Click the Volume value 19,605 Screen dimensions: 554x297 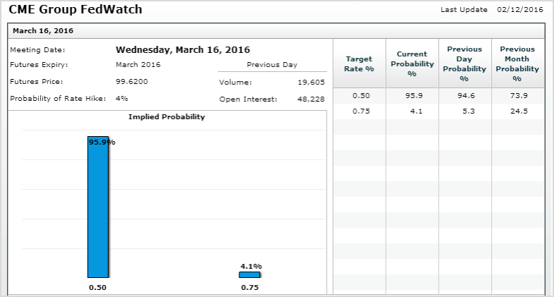pyautogui.click(x=311, y=83)
